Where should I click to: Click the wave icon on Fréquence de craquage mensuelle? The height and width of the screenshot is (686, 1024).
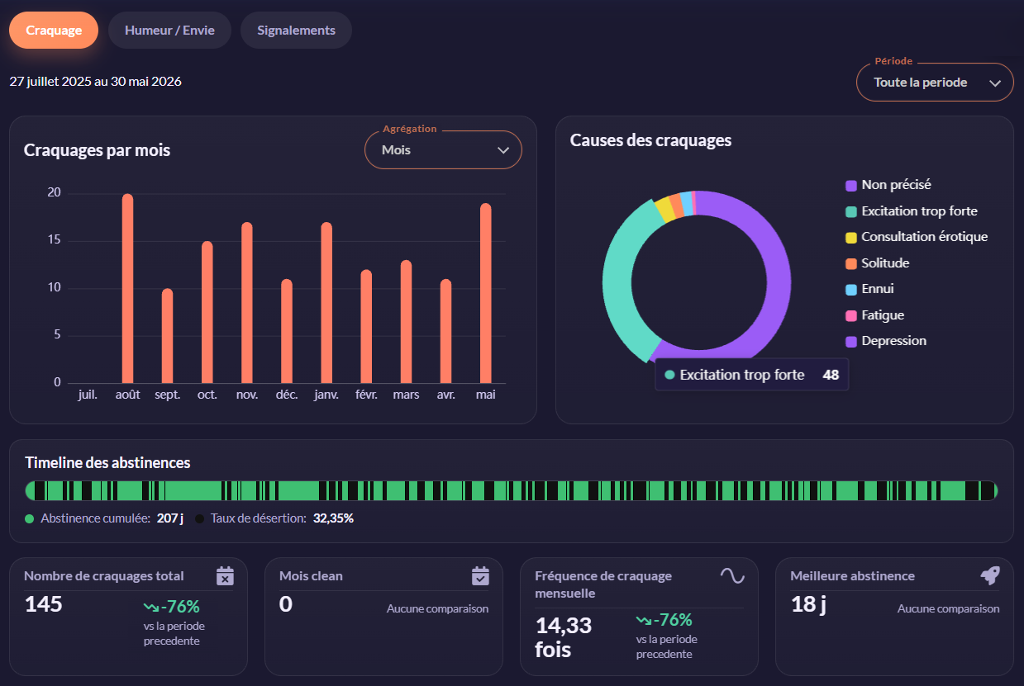[732, 575]
